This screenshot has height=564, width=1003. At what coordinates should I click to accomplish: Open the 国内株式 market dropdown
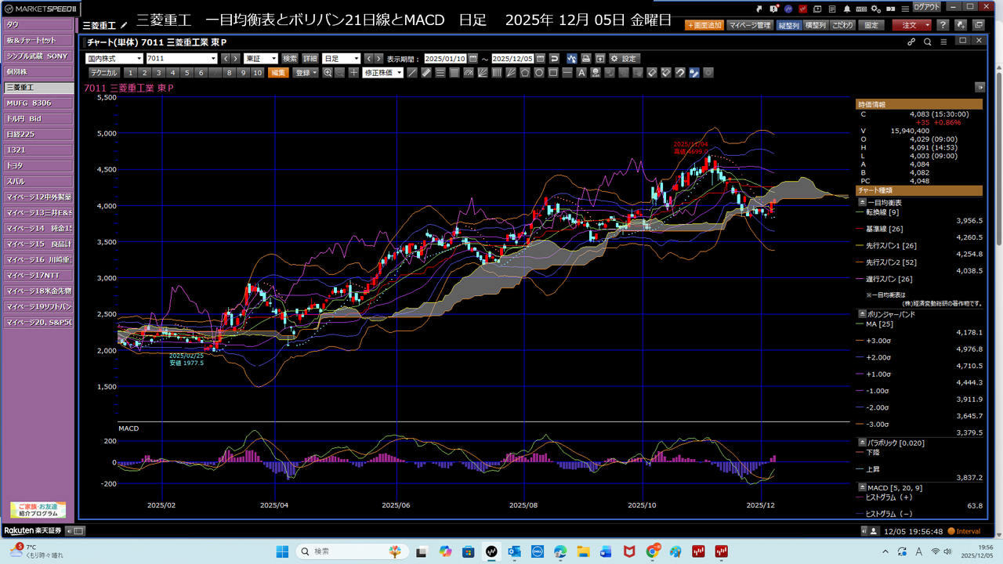click(114, 59)
